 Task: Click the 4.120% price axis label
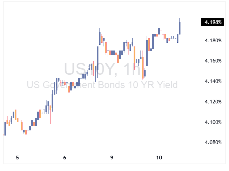click(213, 102)
